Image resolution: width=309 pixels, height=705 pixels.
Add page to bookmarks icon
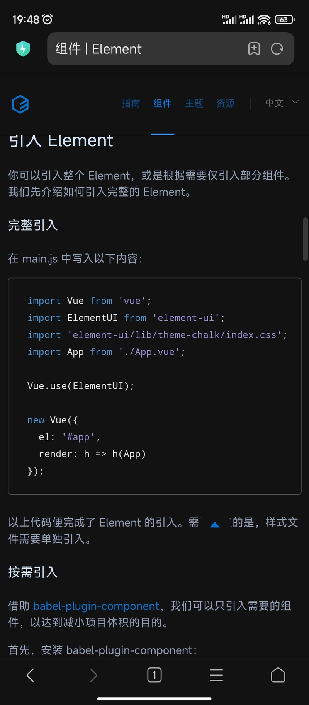coord(254,49)
